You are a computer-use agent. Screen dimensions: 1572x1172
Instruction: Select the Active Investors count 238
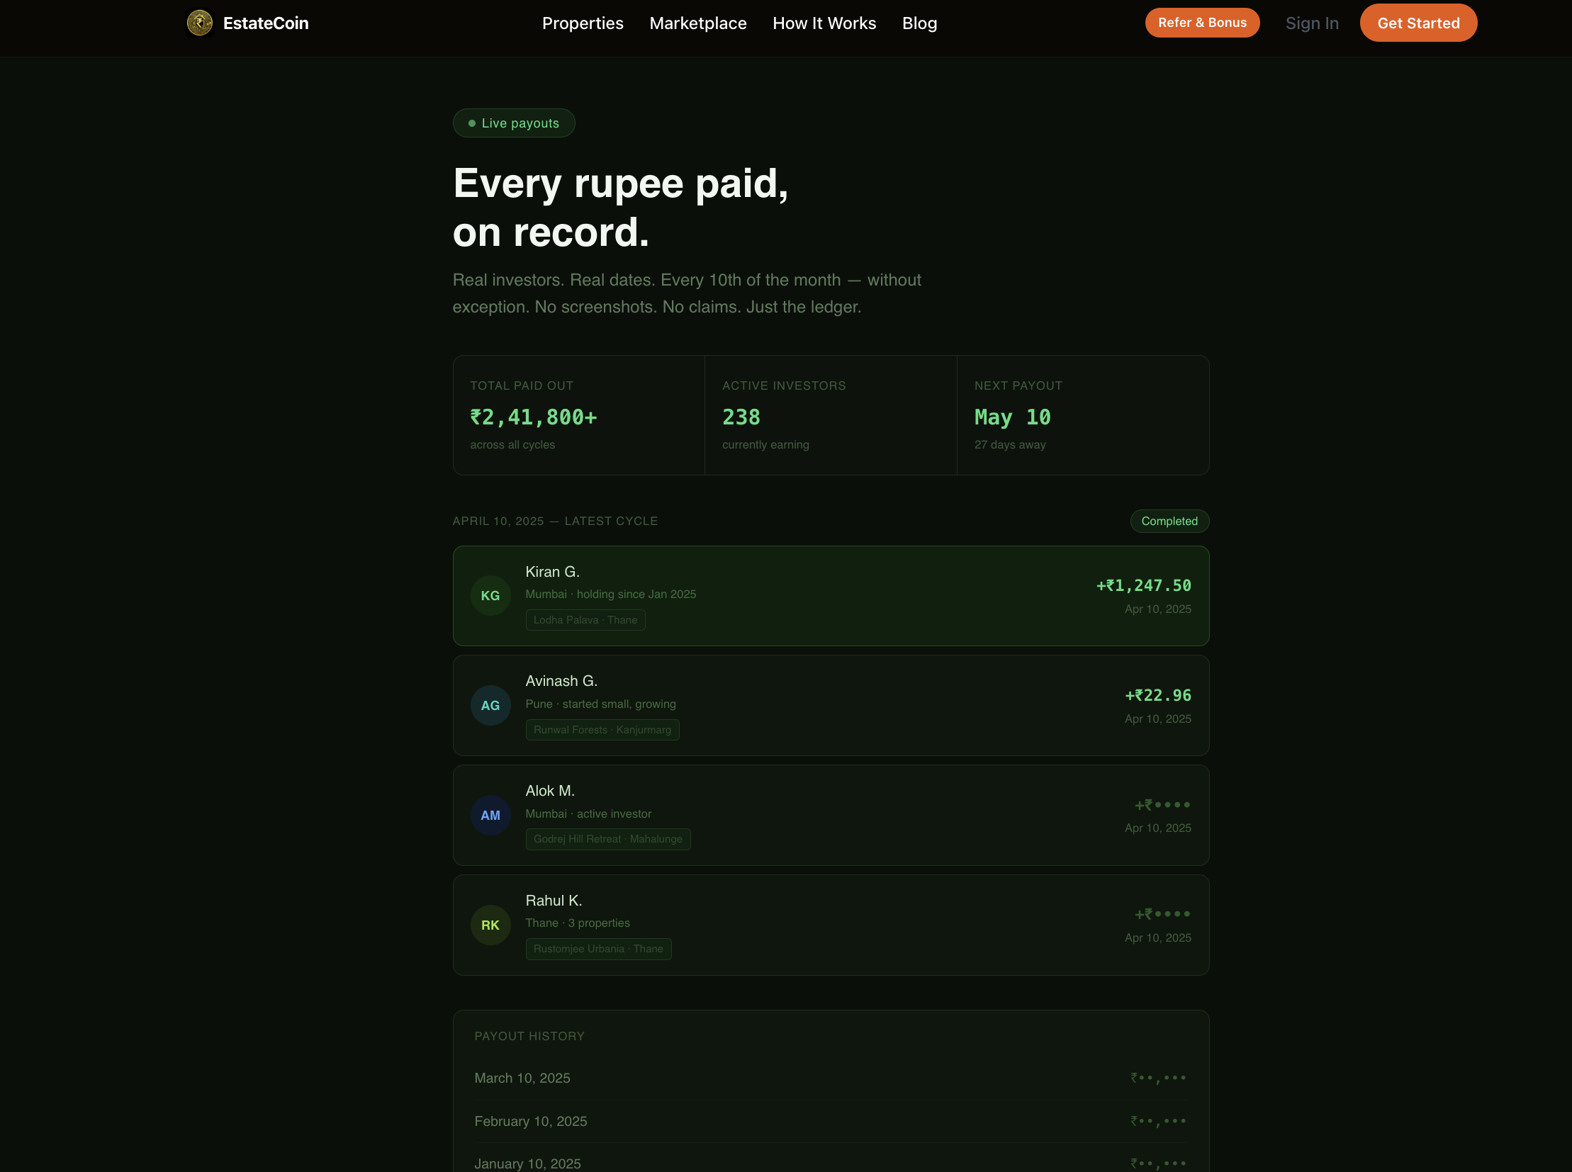point(741,417)
